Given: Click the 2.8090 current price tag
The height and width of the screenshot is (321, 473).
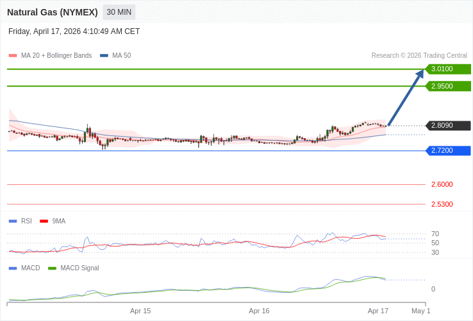Looking at the screenshot, I should [x=448, y=126].
